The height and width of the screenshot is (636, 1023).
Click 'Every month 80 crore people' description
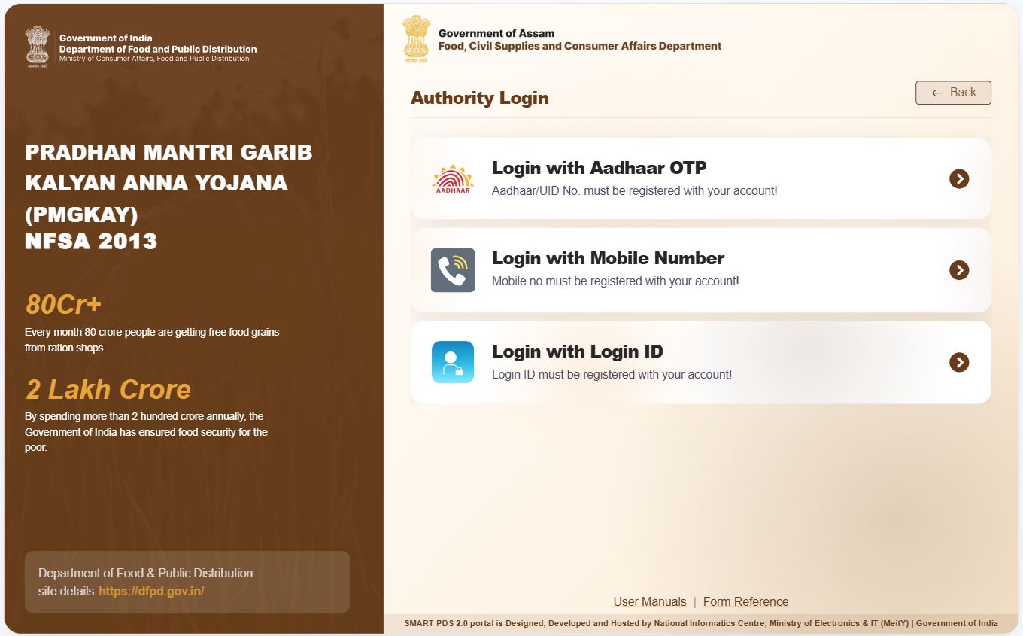152,340
